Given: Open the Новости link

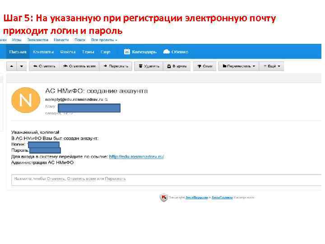Looking at the screenshot, I should (61, 40).
